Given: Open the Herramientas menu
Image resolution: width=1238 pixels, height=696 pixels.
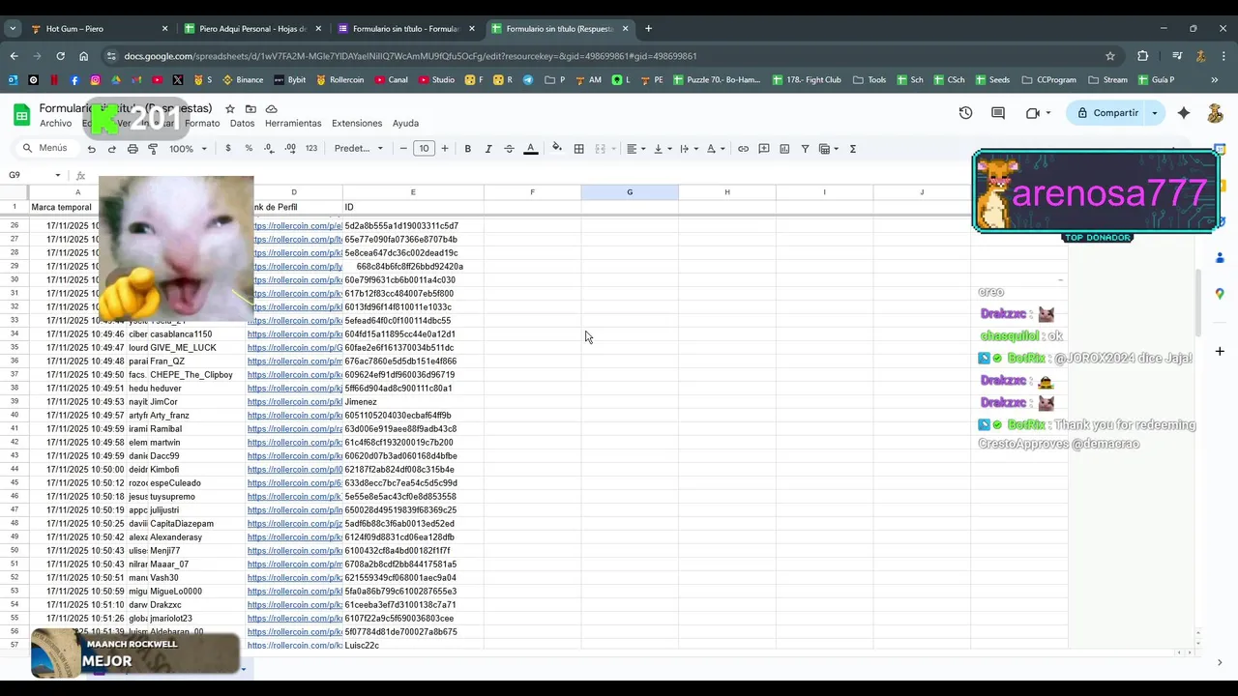Looking at the screenshot, I should tap(293, 124).
